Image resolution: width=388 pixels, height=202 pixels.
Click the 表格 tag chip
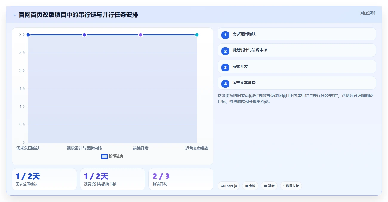tap(250, 186)
